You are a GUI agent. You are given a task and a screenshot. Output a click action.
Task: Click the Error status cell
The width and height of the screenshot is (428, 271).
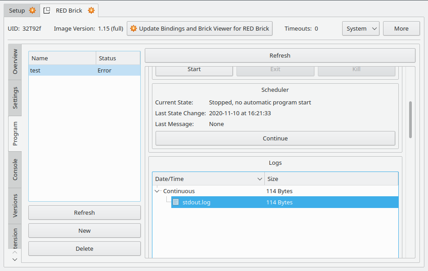(x=105, y=70)
